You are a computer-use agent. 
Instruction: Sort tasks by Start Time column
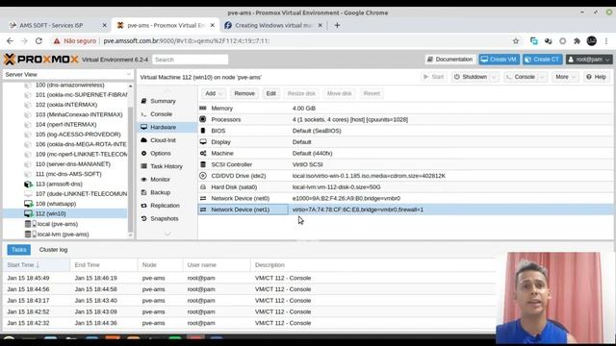point(37,265)
